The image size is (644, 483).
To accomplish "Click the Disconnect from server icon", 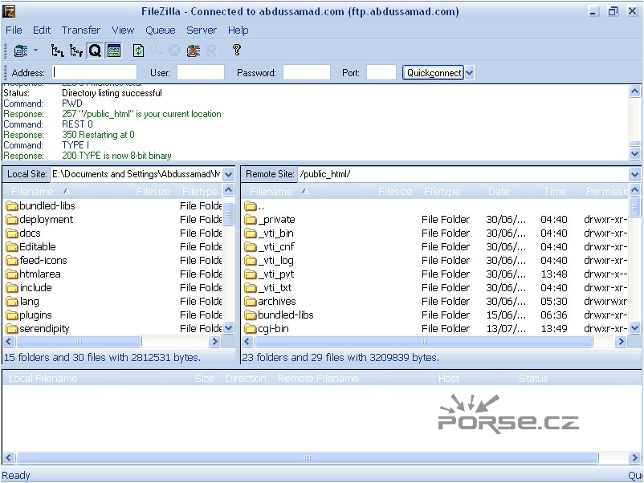I will click(194, 51).
